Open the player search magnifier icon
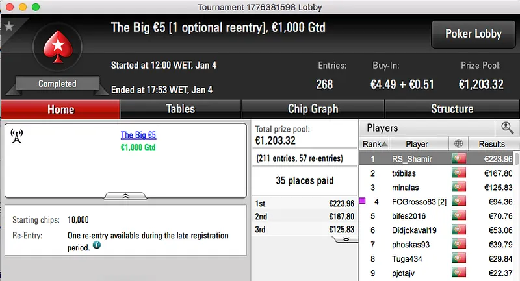 tap(506, 128)
